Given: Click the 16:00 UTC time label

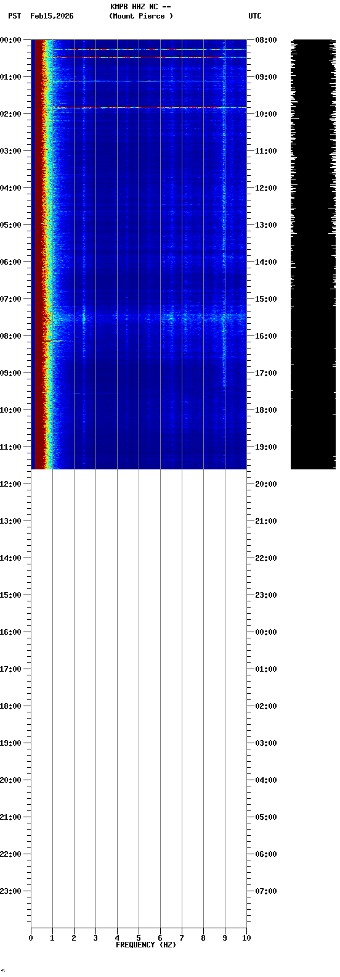Looking at the screenshot, I should (266, 336).
